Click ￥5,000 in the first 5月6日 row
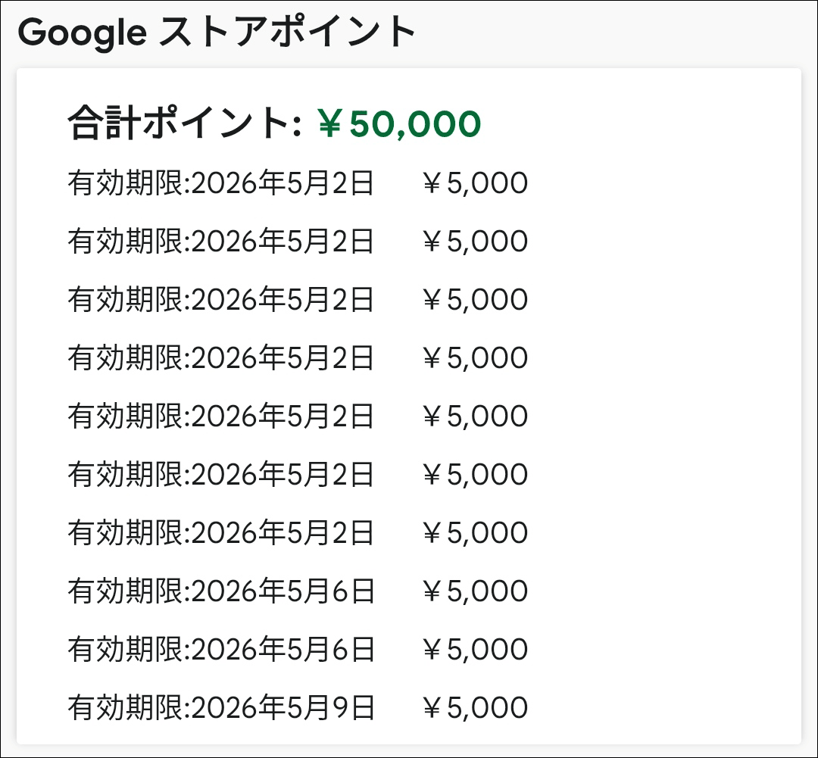 [475, 591]
